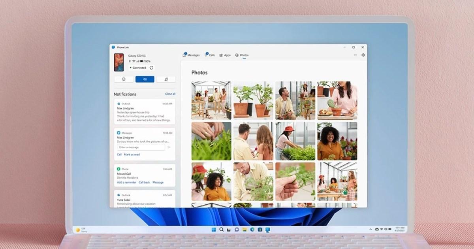Open the Apps tab
The width and height of the screenshot is (474, 249).
tap(225, 55)
